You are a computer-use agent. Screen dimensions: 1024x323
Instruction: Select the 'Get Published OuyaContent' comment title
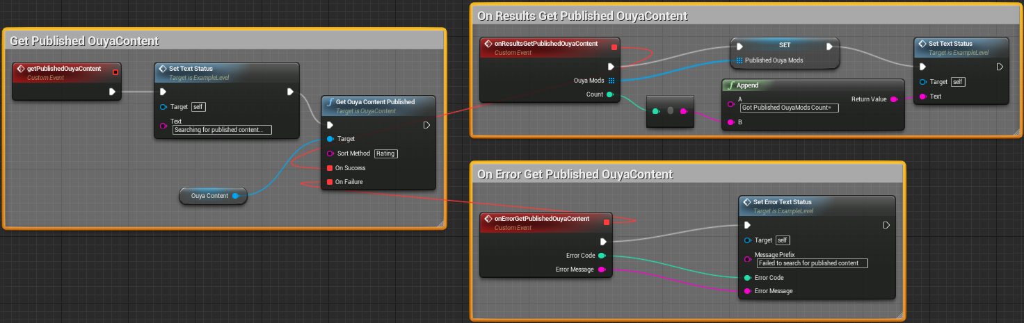tap(84, 41)
